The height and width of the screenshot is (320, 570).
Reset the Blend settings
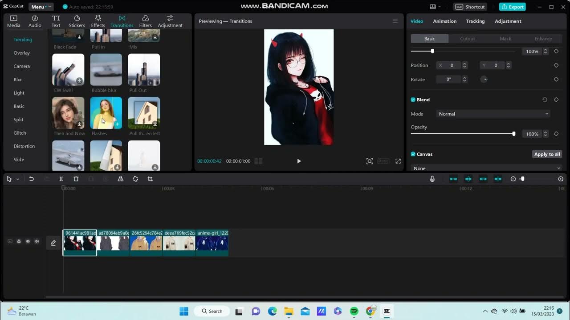tap(545, 100)
